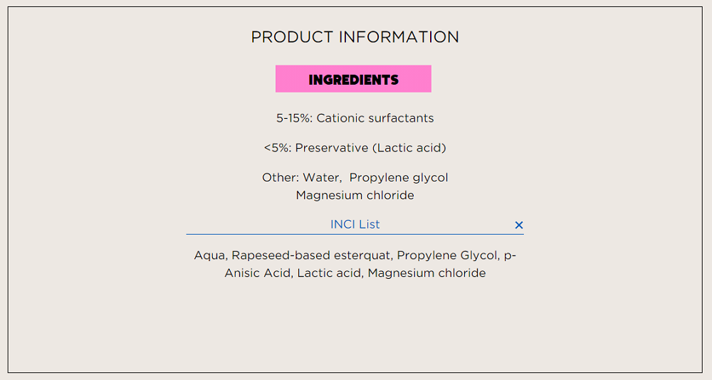The image size is (712, 380).
Task: Click 'Rapeseed-based esterquat' in the INCI list
Action: pos(312,255)
